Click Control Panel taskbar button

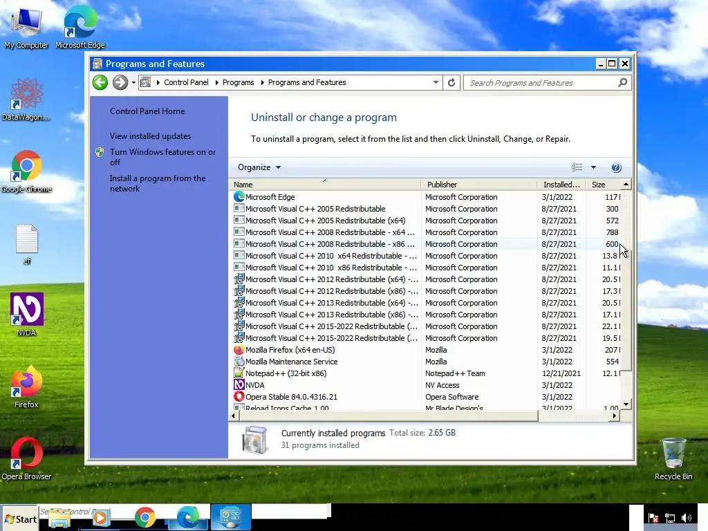[x=231, y=517]
